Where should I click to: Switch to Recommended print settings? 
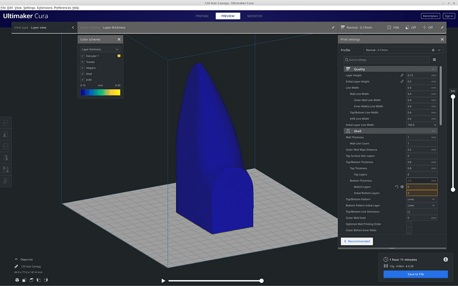click(357, 241)
